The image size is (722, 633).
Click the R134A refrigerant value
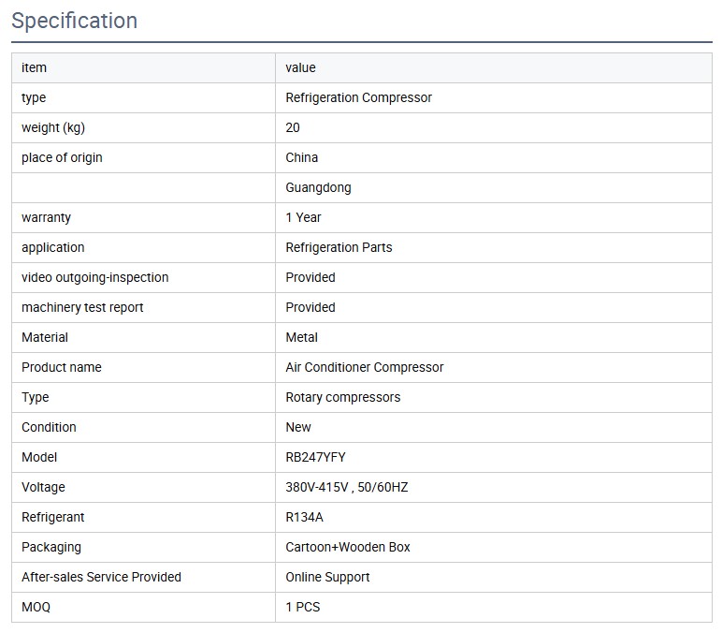pyautogui.click(x=304, y=517)
